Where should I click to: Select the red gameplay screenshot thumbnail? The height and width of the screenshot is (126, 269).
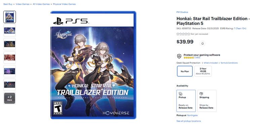coord(10,58)
